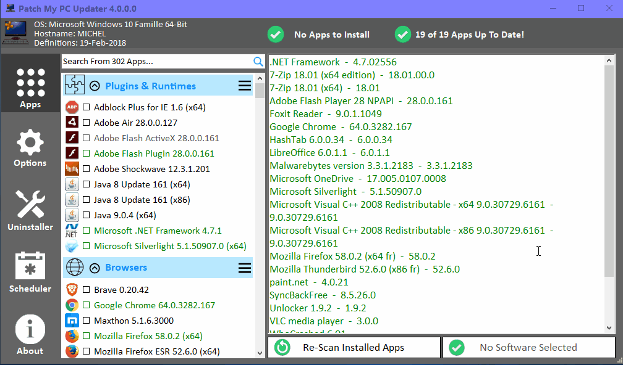Click the 19 of 19 Apps checkmark icon
Image resolution: width=623 pixels, height=365 pixels.
coord(403,35)
